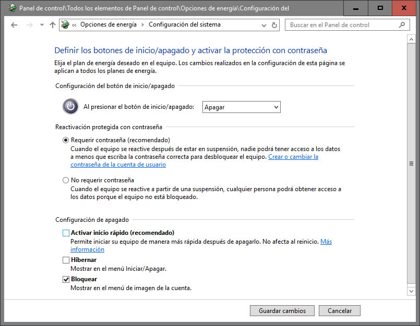This screenshot has width=420, height=326.
Task: Click the forward navigation arrow
Action: tap(29, 25)
